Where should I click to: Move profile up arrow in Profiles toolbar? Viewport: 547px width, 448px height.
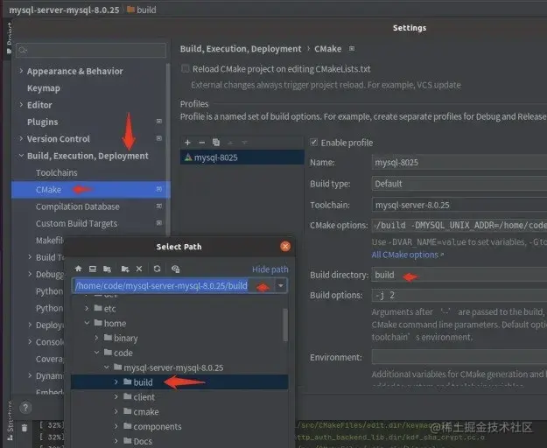pyautogui.click(x=230, y=143)
